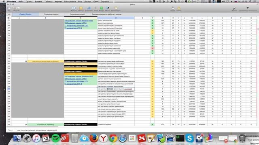Open Skype from the Dock
The height and width of the screenshot is (145, 259).
tap(189, 138)
